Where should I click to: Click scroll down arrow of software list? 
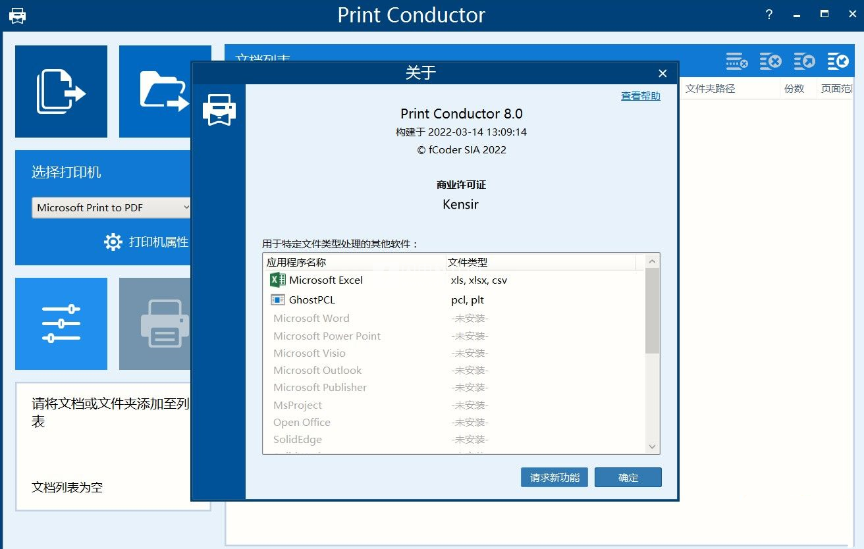tap(653, 446)
